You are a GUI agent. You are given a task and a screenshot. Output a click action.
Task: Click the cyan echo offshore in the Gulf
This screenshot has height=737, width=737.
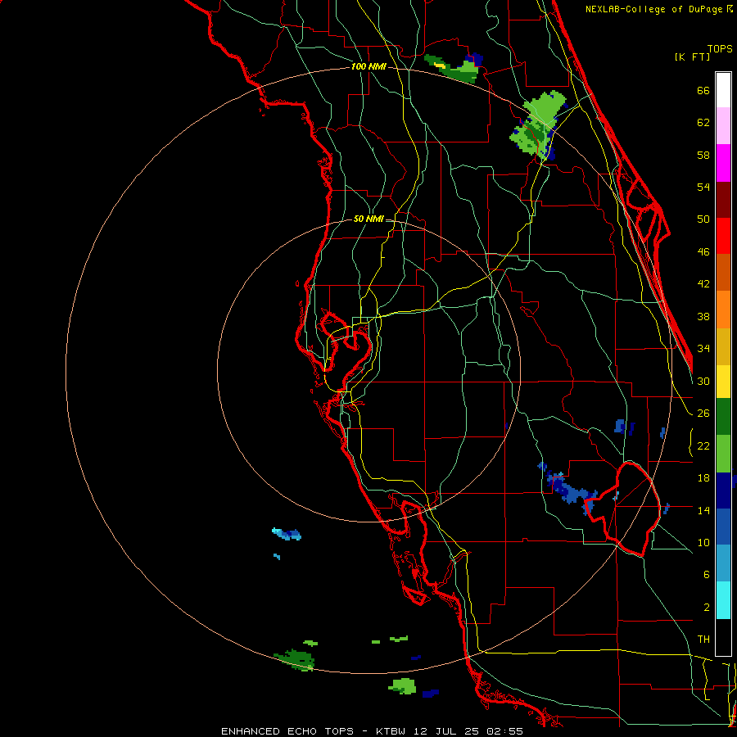[x=287, y=534]
